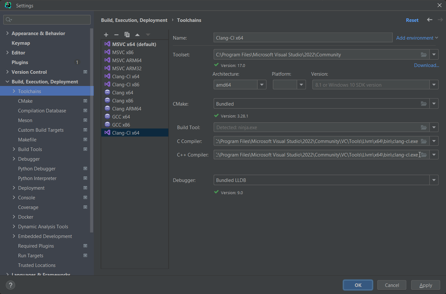Click the project-level icon beside Version Control

(x=85, y=72)
